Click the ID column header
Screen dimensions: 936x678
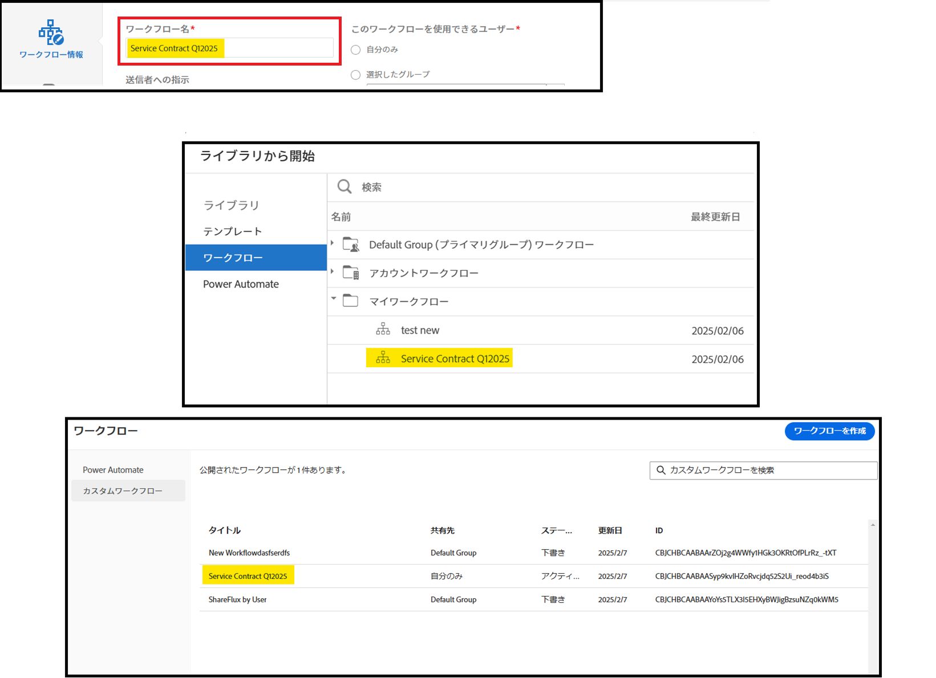659,530
